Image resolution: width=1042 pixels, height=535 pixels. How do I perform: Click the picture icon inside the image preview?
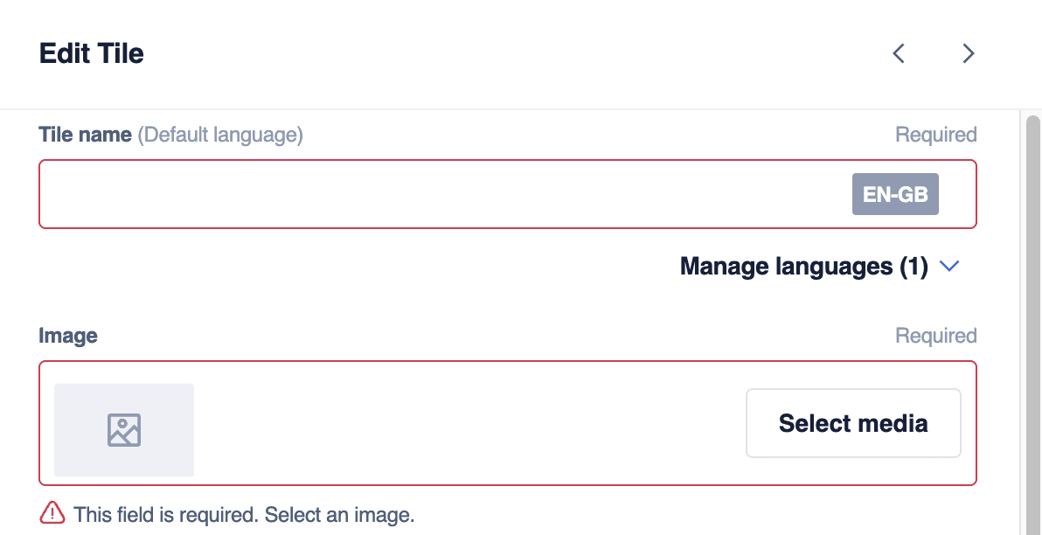tap(123, 429)
